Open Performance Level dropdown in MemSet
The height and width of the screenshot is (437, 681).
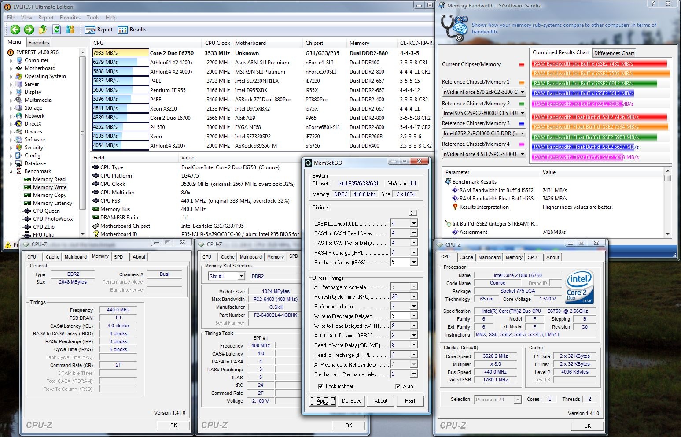[x=413, y=306]
